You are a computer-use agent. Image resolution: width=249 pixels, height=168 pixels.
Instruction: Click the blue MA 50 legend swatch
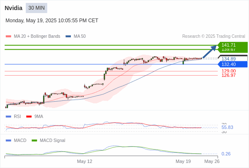coord(68,37)
